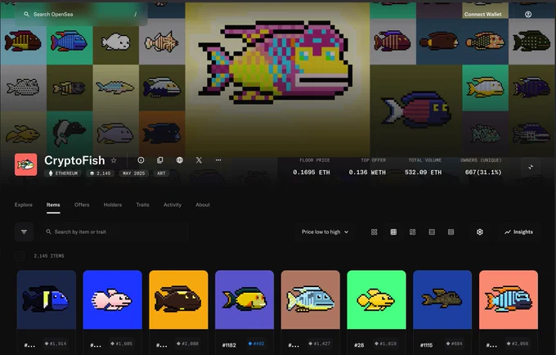
Task: Open the Insights panel
Action: click(x=518, y=232)
